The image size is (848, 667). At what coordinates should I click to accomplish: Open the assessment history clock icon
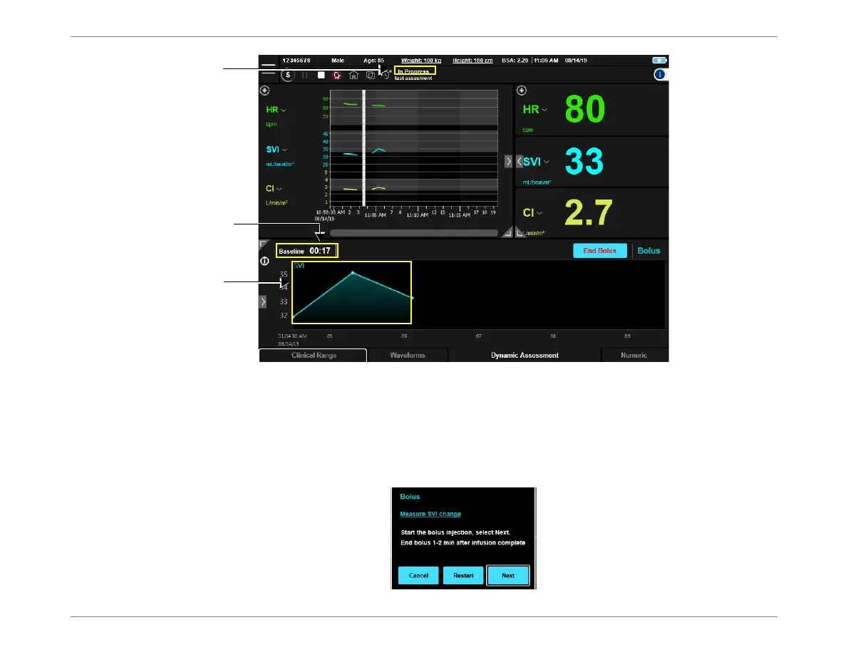(387, 75)
